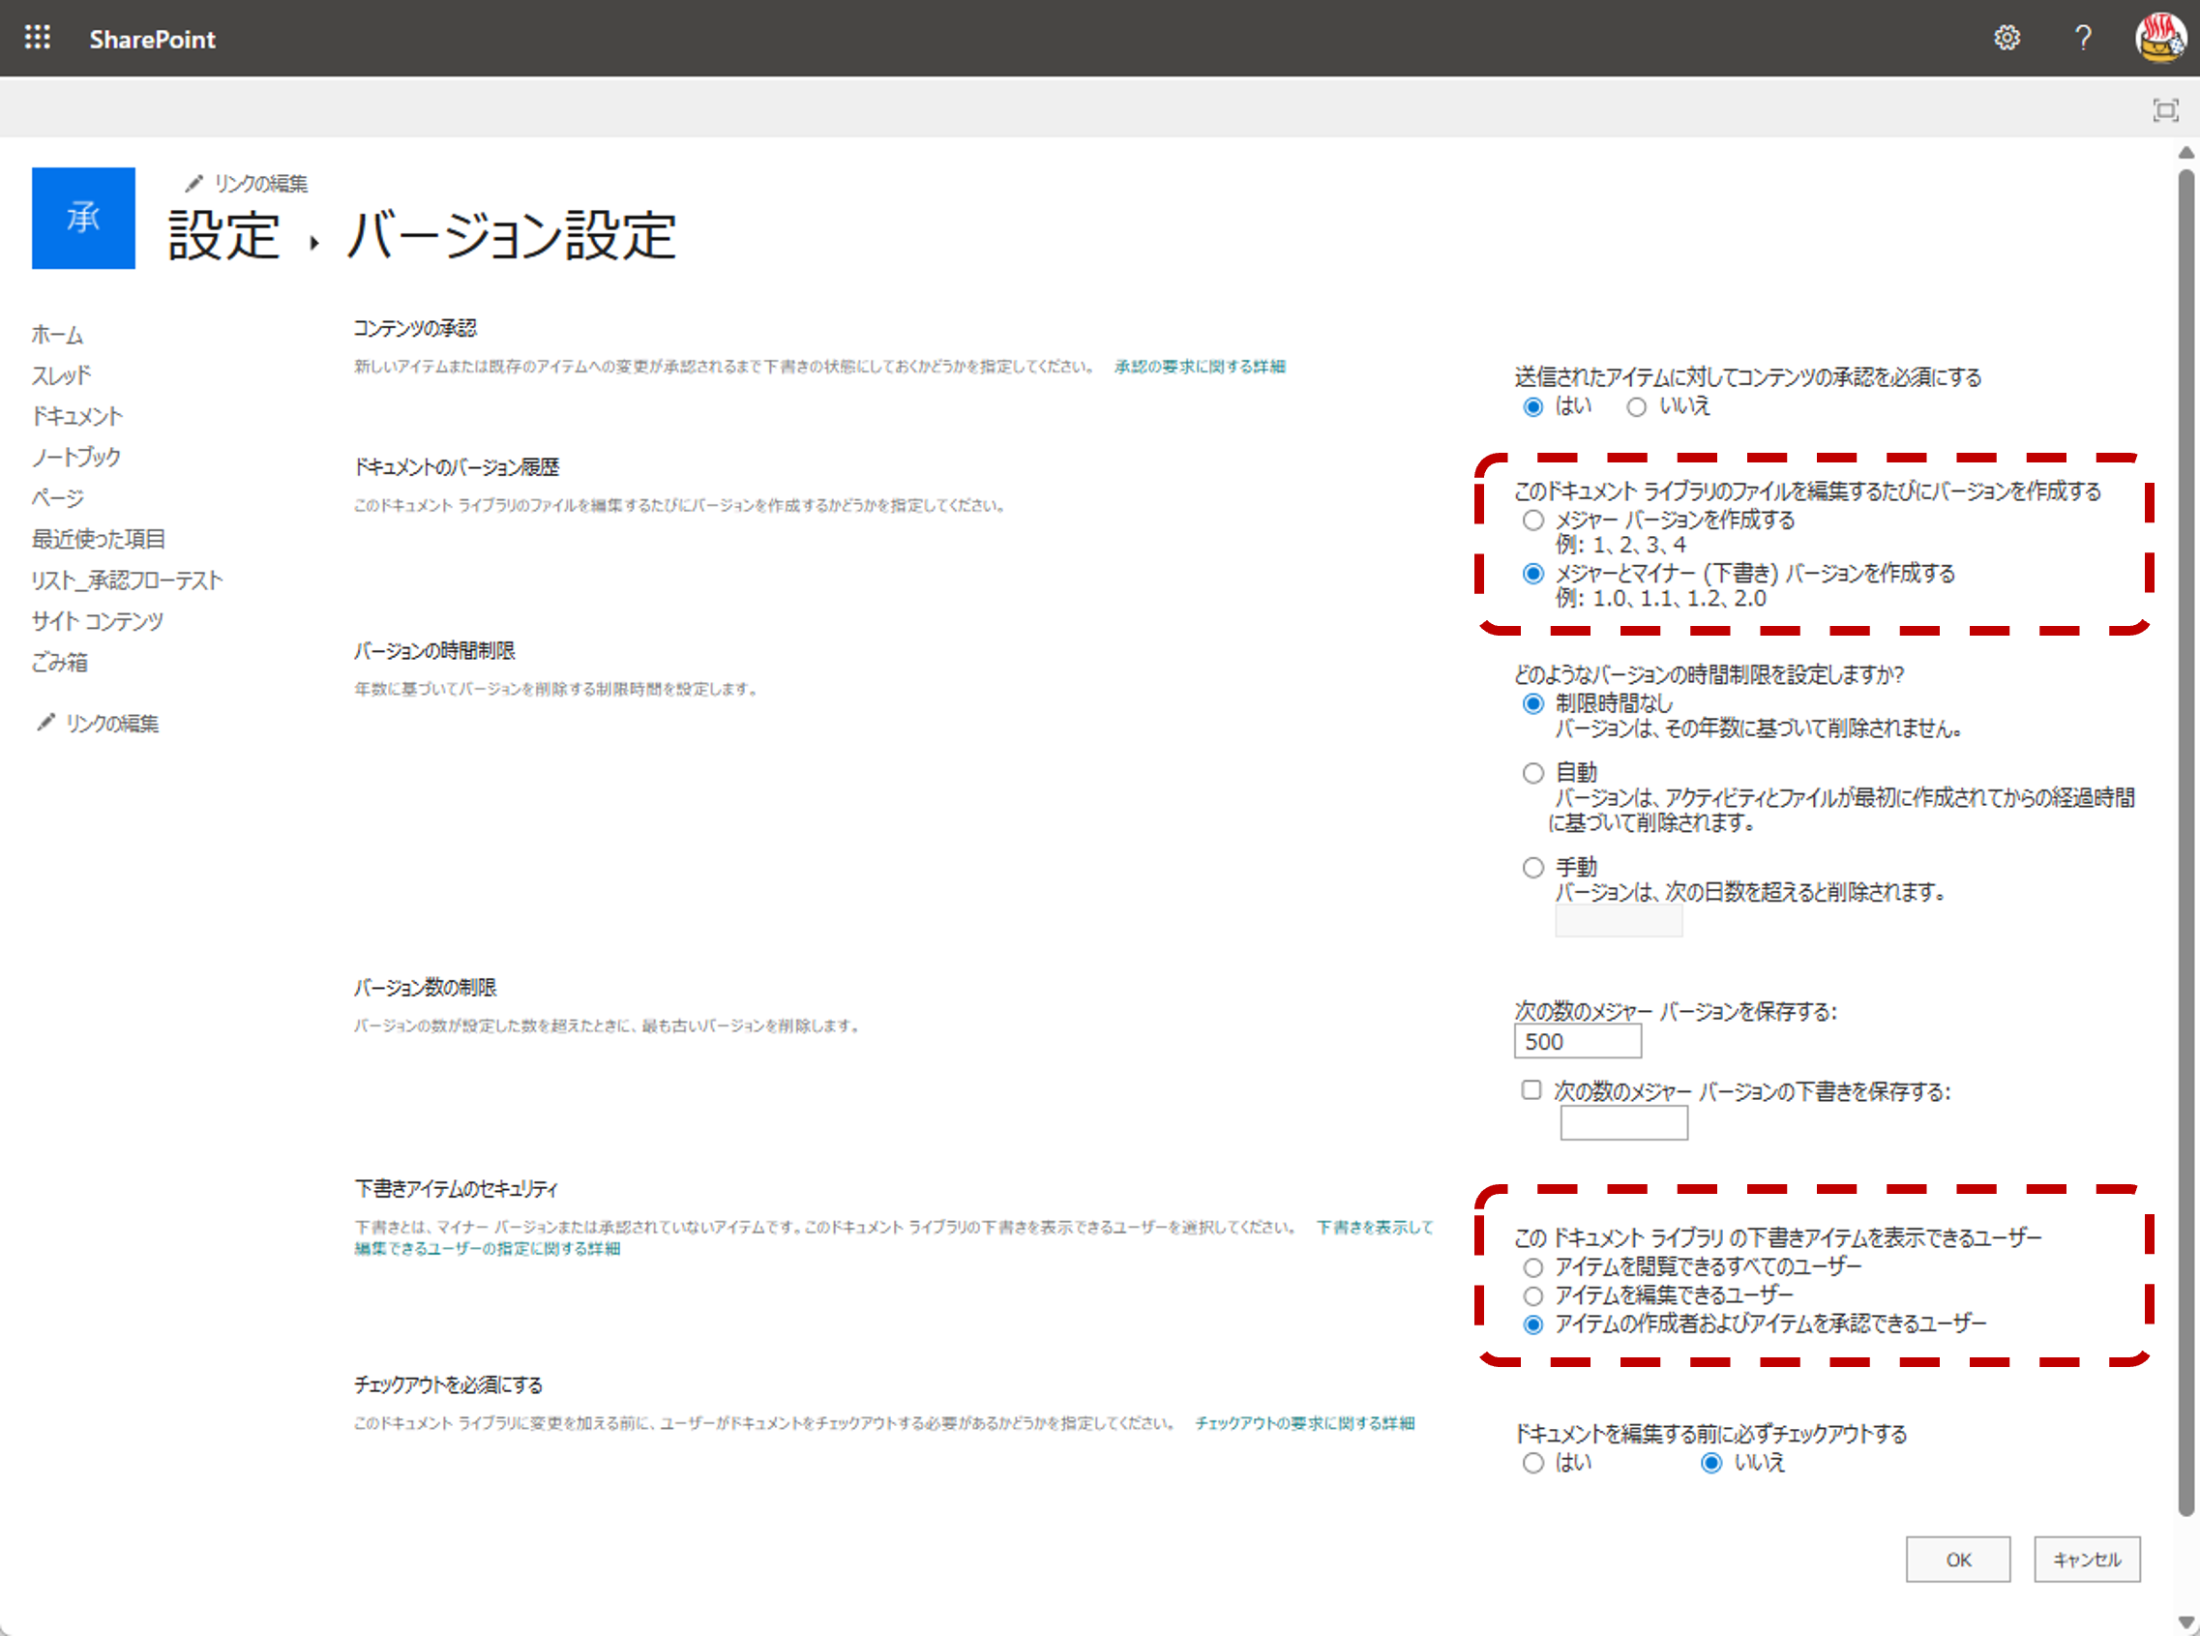2200x1636 pixels.
Task: Open ドキュメント in left navigation
Action: 77,416
